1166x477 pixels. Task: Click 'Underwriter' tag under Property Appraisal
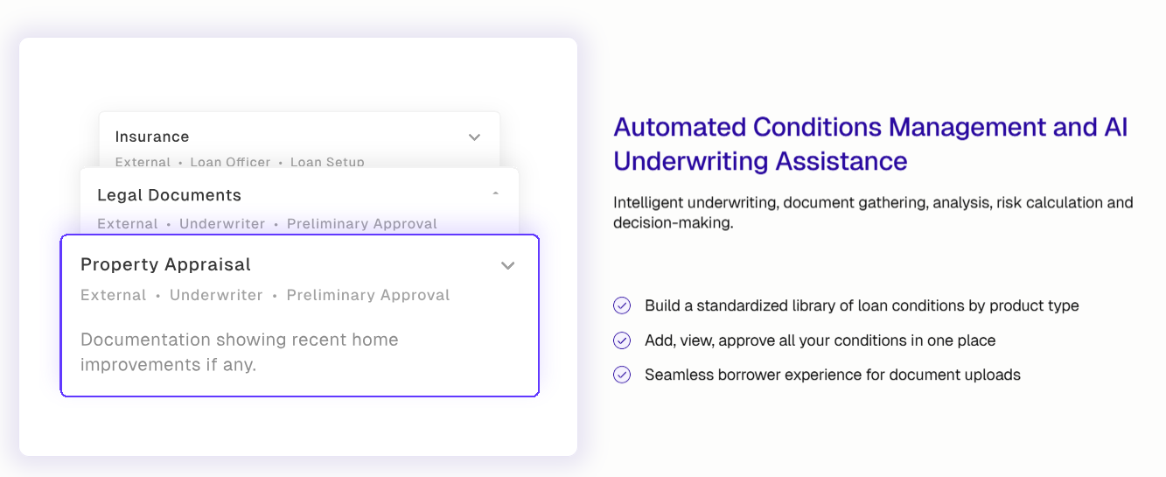[216, 295]
